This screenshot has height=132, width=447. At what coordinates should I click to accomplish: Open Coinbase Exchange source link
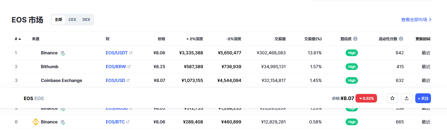(61, 80)
